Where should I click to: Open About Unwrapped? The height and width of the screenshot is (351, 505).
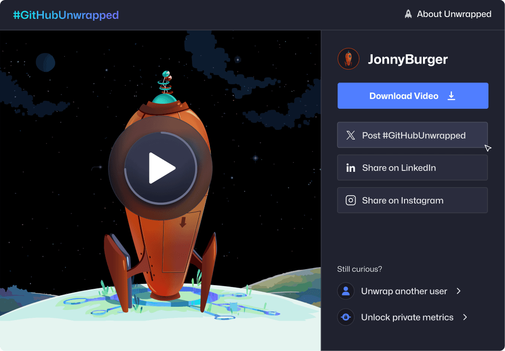(448, 14)
